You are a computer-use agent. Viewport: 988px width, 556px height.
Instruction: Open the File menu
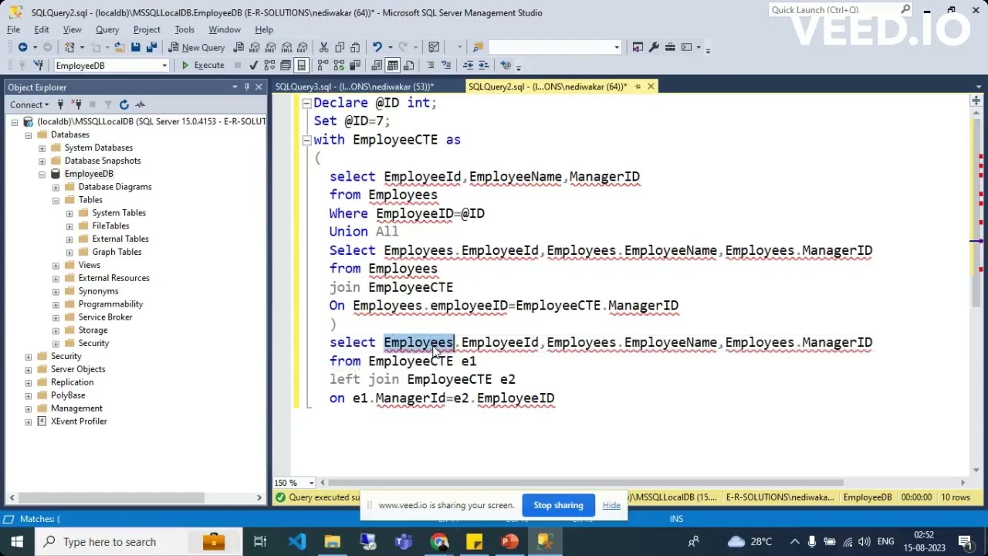(14, 29)
